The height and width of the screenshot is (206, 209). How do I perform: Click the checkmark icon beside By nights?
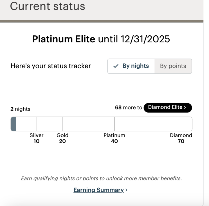point(116,66)
